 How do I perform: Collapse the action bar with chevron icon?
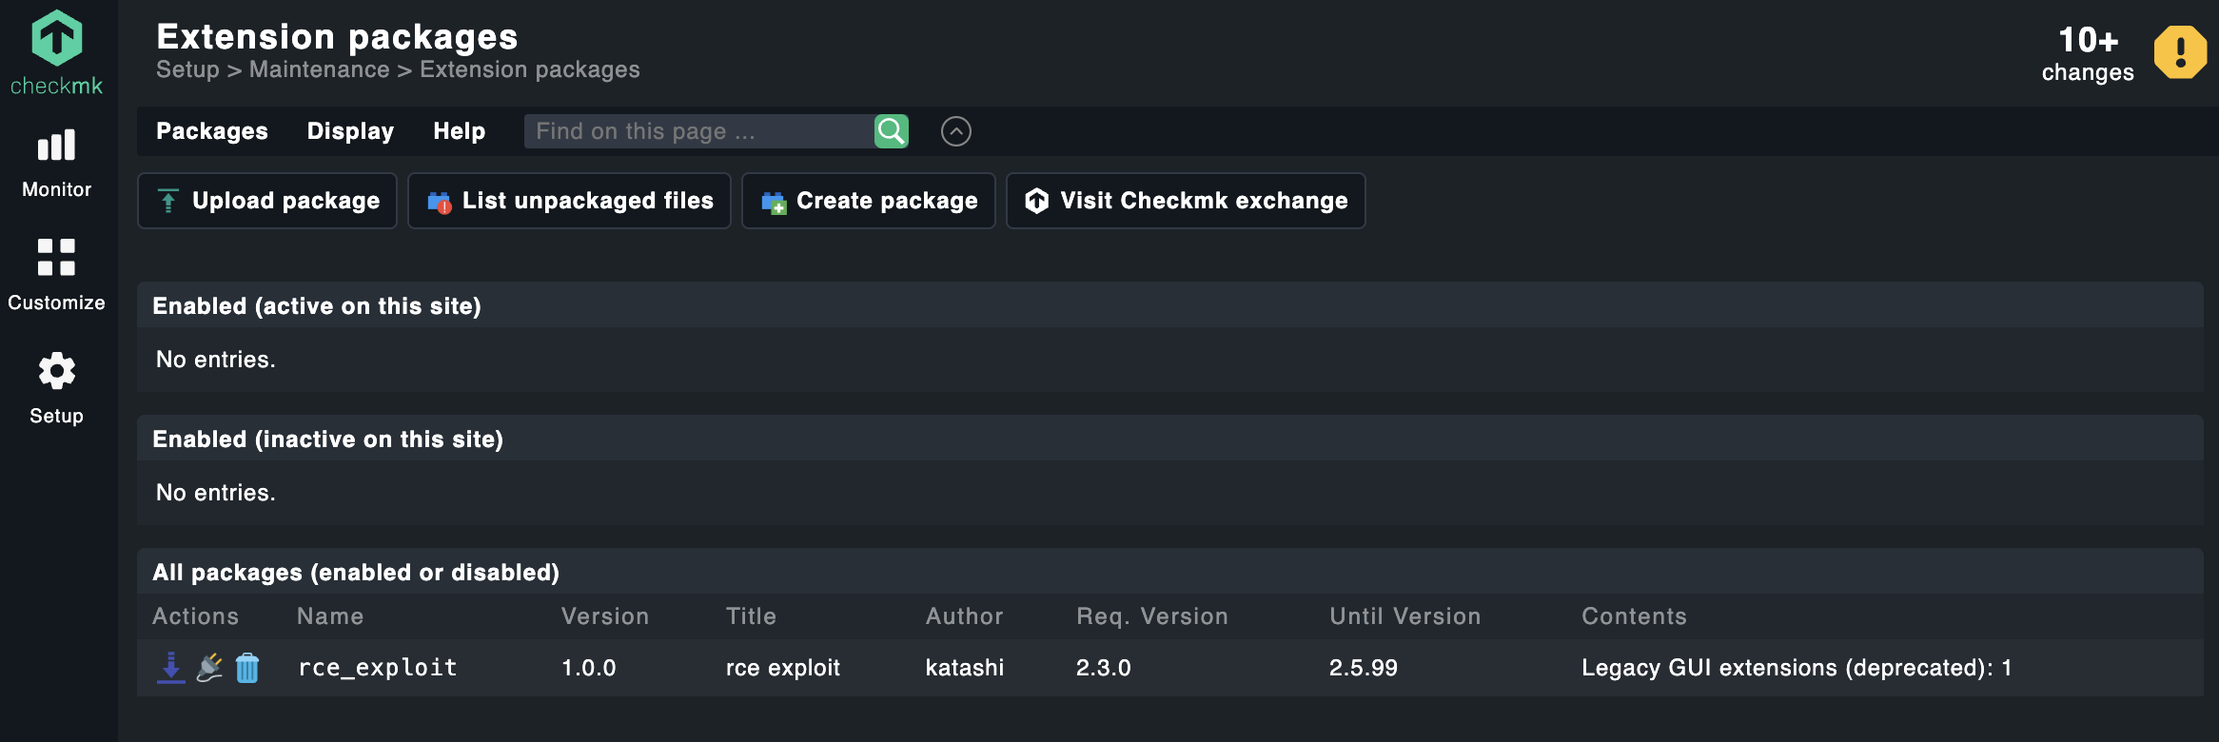(x=956, y=131)
